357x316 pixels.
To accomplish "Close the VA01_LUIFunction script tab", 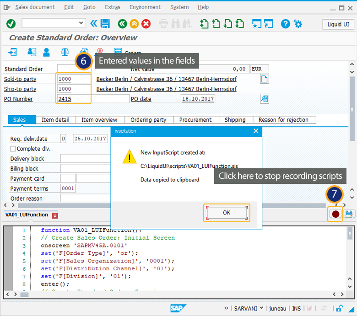I will coord(55,215).
